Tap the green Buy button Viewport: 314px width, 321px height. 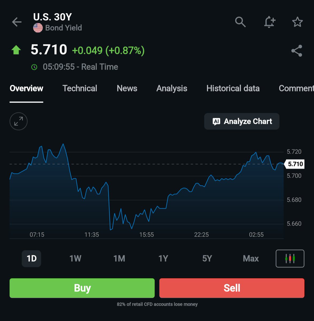coord(82,288)
